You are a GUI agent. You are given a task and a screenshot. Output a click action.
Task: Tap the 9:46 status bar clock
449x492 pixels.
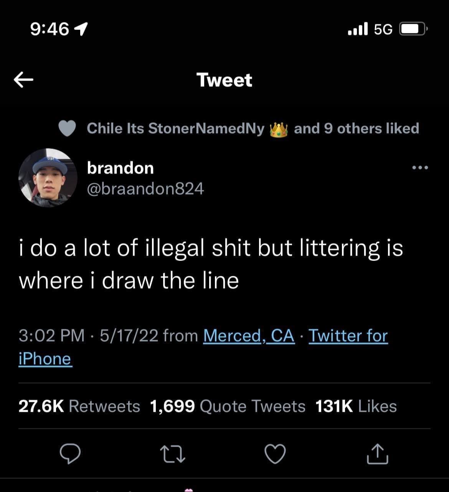click(x=50, y=29)
